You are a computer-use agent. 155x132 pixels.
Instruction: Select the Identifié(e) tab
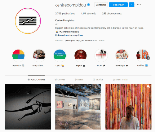point(121,80)
